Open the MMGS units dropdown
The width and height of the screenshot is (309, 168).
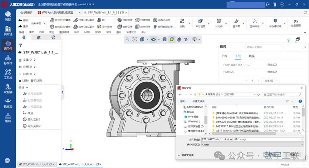point(292,164)
